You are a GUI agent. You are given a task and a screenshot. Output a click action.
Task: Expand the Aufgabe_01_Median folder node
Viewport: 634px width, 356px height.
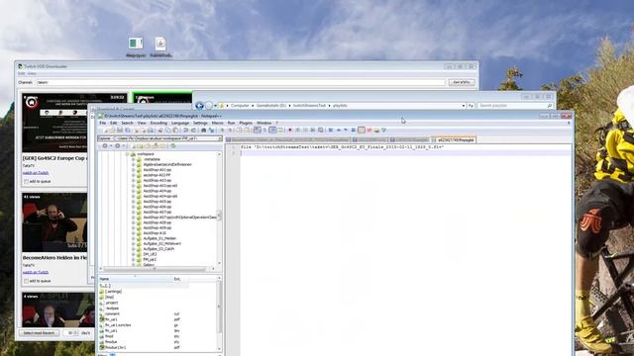click(133, 238)
